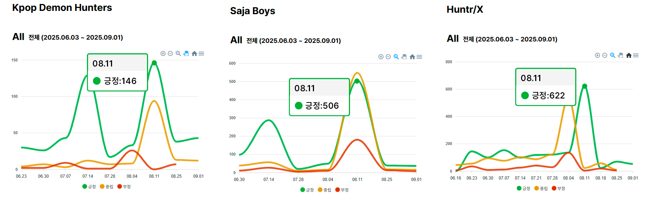Zoom out on the Kpop Demon Hunters chart

pyautogui.click(x=170, y=53)
